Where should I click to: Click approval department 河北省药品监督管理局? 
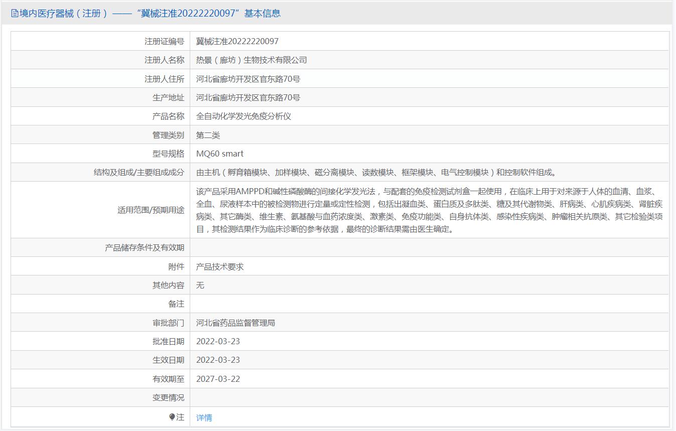pyautogui.click(x=235, y=323)
